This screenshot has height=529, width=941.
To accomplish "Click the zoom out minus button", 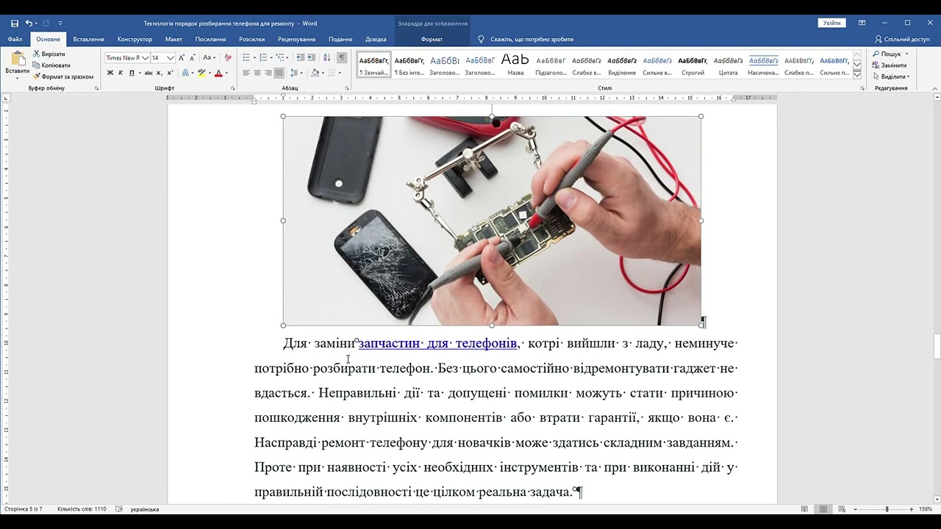I will [856, 509].
